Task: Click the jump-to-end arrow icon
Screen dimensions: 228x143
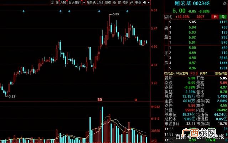Action: coord(145,3)
